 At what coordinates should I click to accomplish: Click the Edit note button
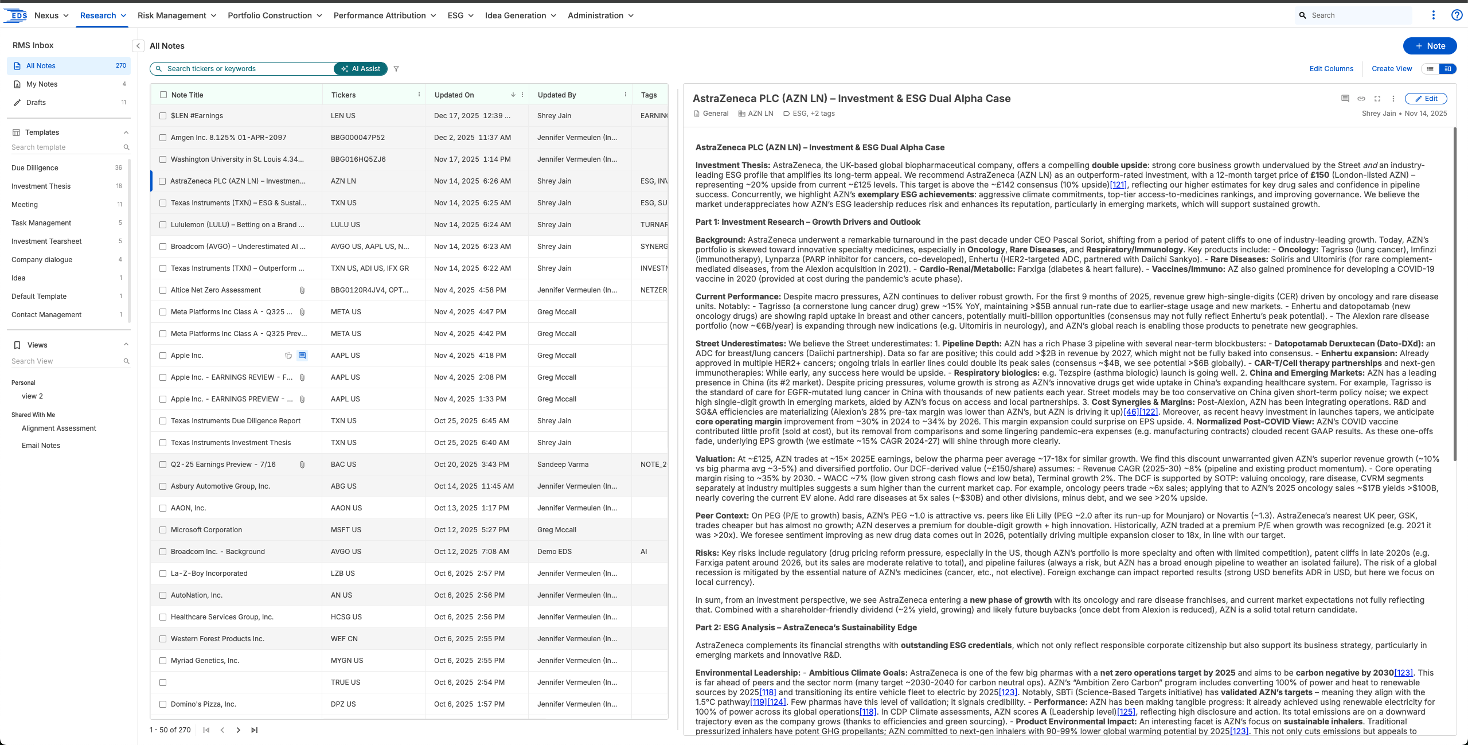coord(1426,99)
